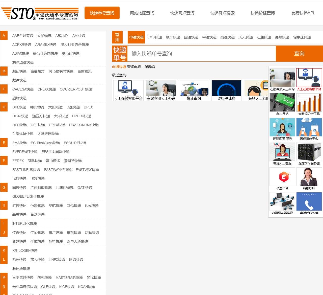Open the 短信接收平台 image
Screen dimensions: 323x295
click(309, 127)
